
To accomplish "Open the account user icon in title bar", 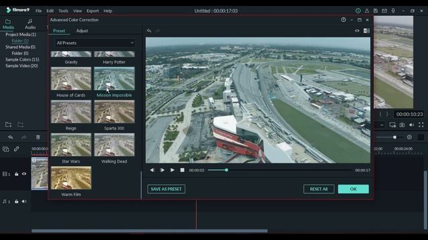I will click(367, 11).
